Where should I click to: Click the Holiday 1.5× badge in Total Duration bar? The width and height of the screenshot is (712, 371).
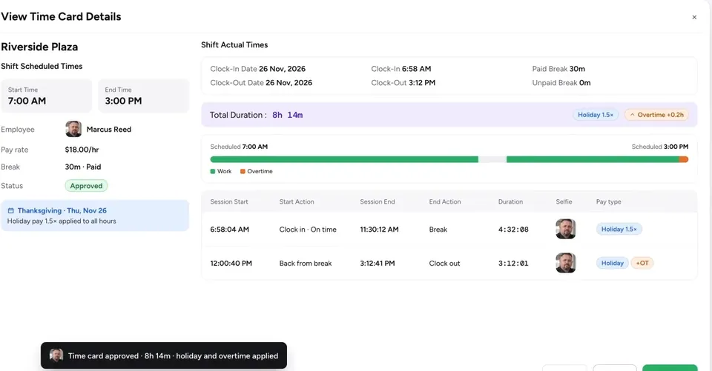click(596, 115)
